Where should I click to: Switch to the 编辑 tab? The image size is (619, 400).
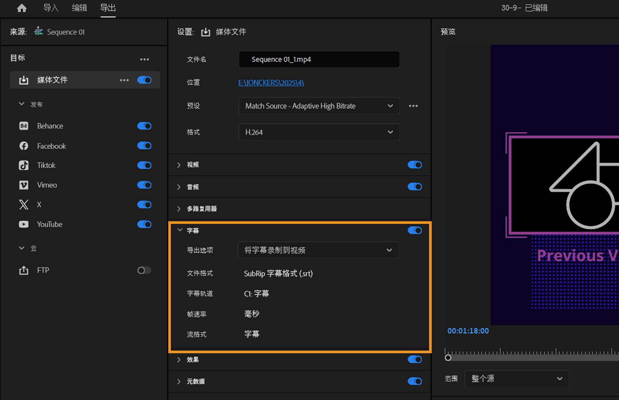pyautogui.click(x=79, y=8)
